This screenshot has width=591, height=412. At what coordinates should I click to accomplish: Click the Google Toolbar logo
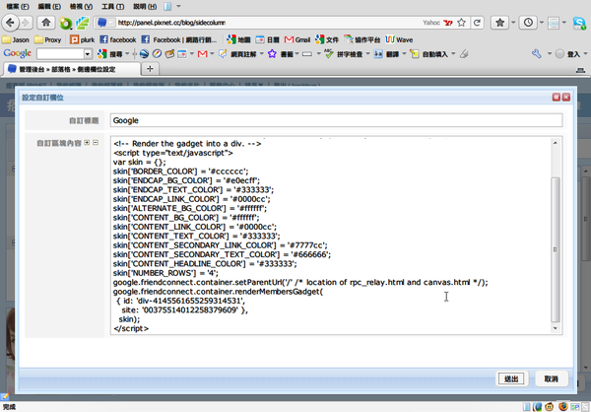click(18, 53)
